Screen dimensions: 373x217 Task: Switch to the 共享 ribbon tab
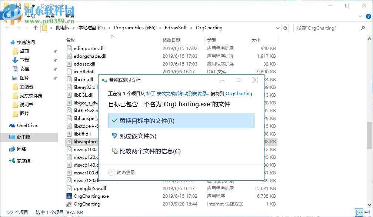tap(50, 16)
